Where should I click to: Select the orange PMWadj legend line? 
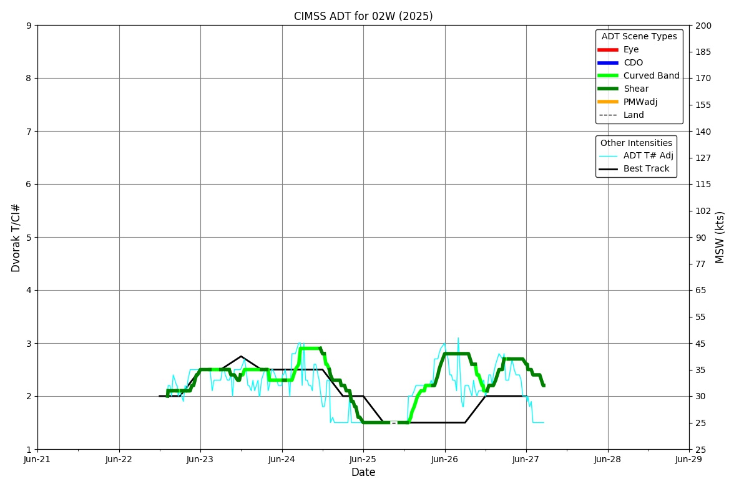pyautogui.click(x=607, y=102)
